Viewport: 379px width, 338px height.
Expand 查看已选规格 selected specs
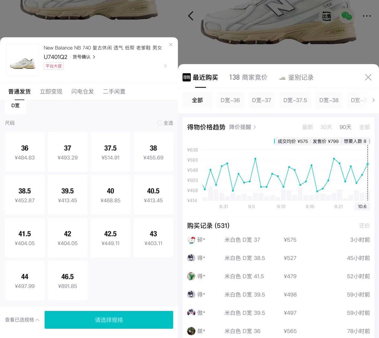(22, 320)
